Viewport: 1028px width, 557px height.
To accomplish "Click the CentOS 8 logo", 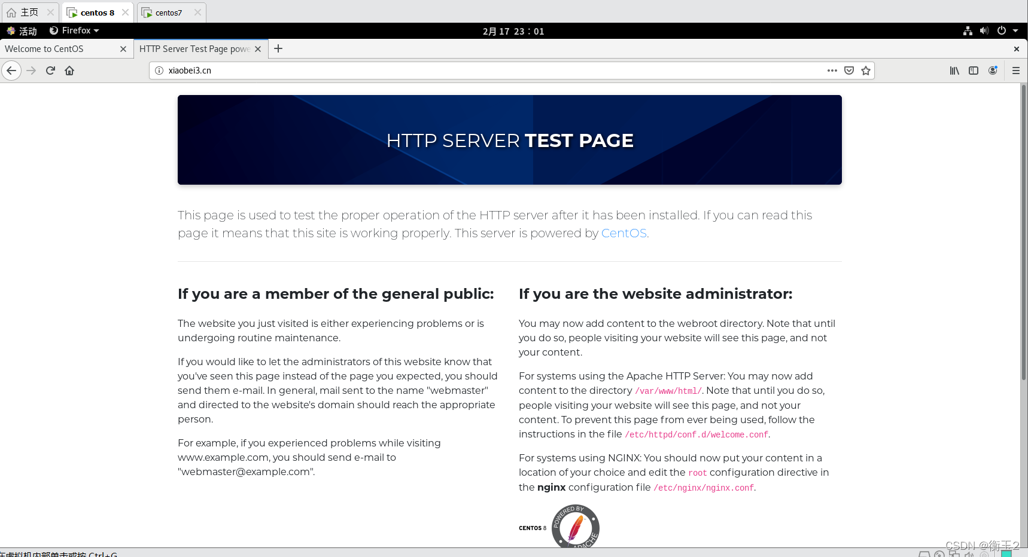I will click(533, 528).
